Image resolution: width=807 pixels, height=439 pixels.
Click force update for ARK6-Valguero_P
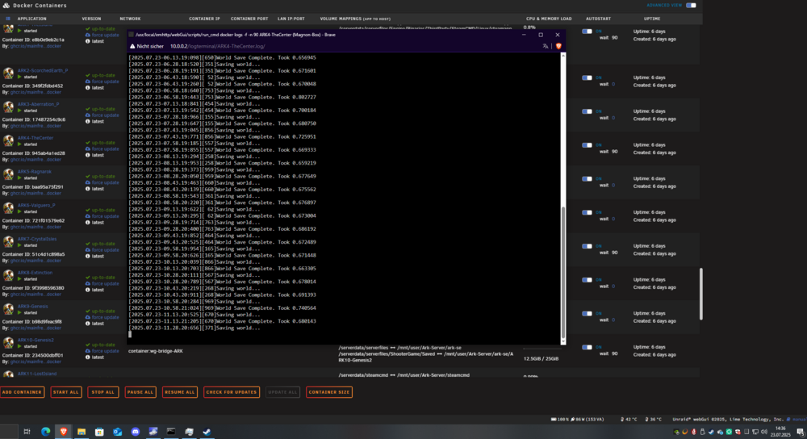tap(105, 216)
